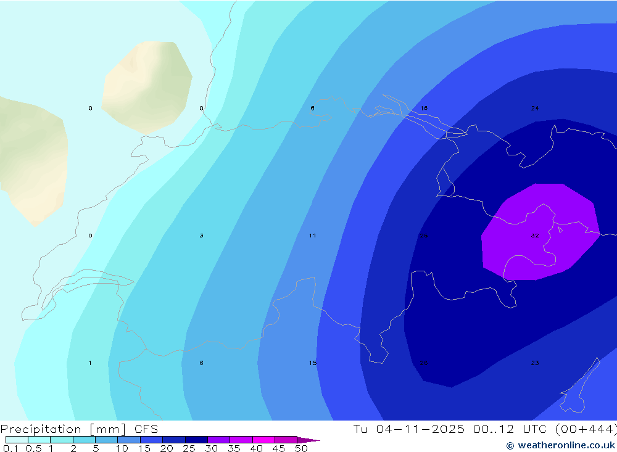The width and height of the screenshot is (617, 452).
Task: Click the above-50 arrow tip of legend
Action: tap(309, 440)
